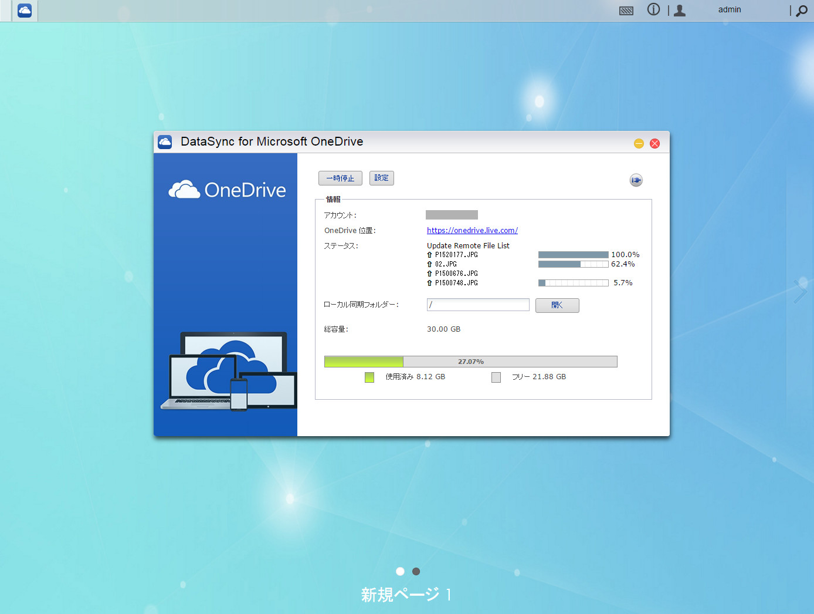Focus the ローカル同期フォルダー path input field
This screenshot has height=614, width=814.
478,305
